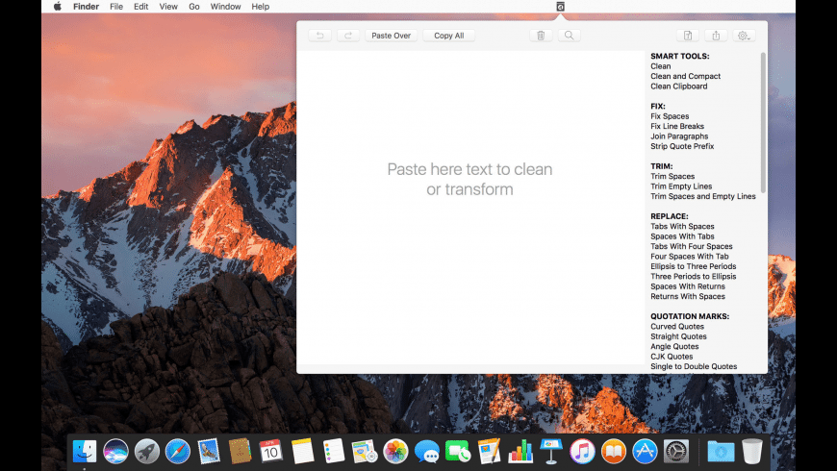Apply Angle Quotes
The image size is (837, 471).
(x=674, y=347)
